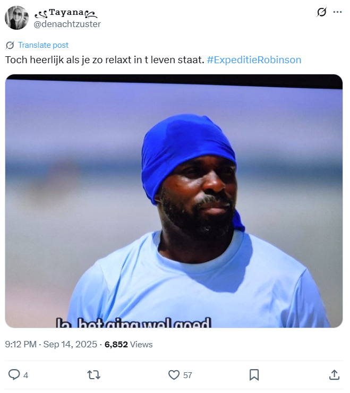Click the 57 likes count

click(x=187, y=375)
